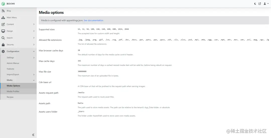Click the max file size value 30000000
Screen dimensions: 271x138
[x=82, y=71]
